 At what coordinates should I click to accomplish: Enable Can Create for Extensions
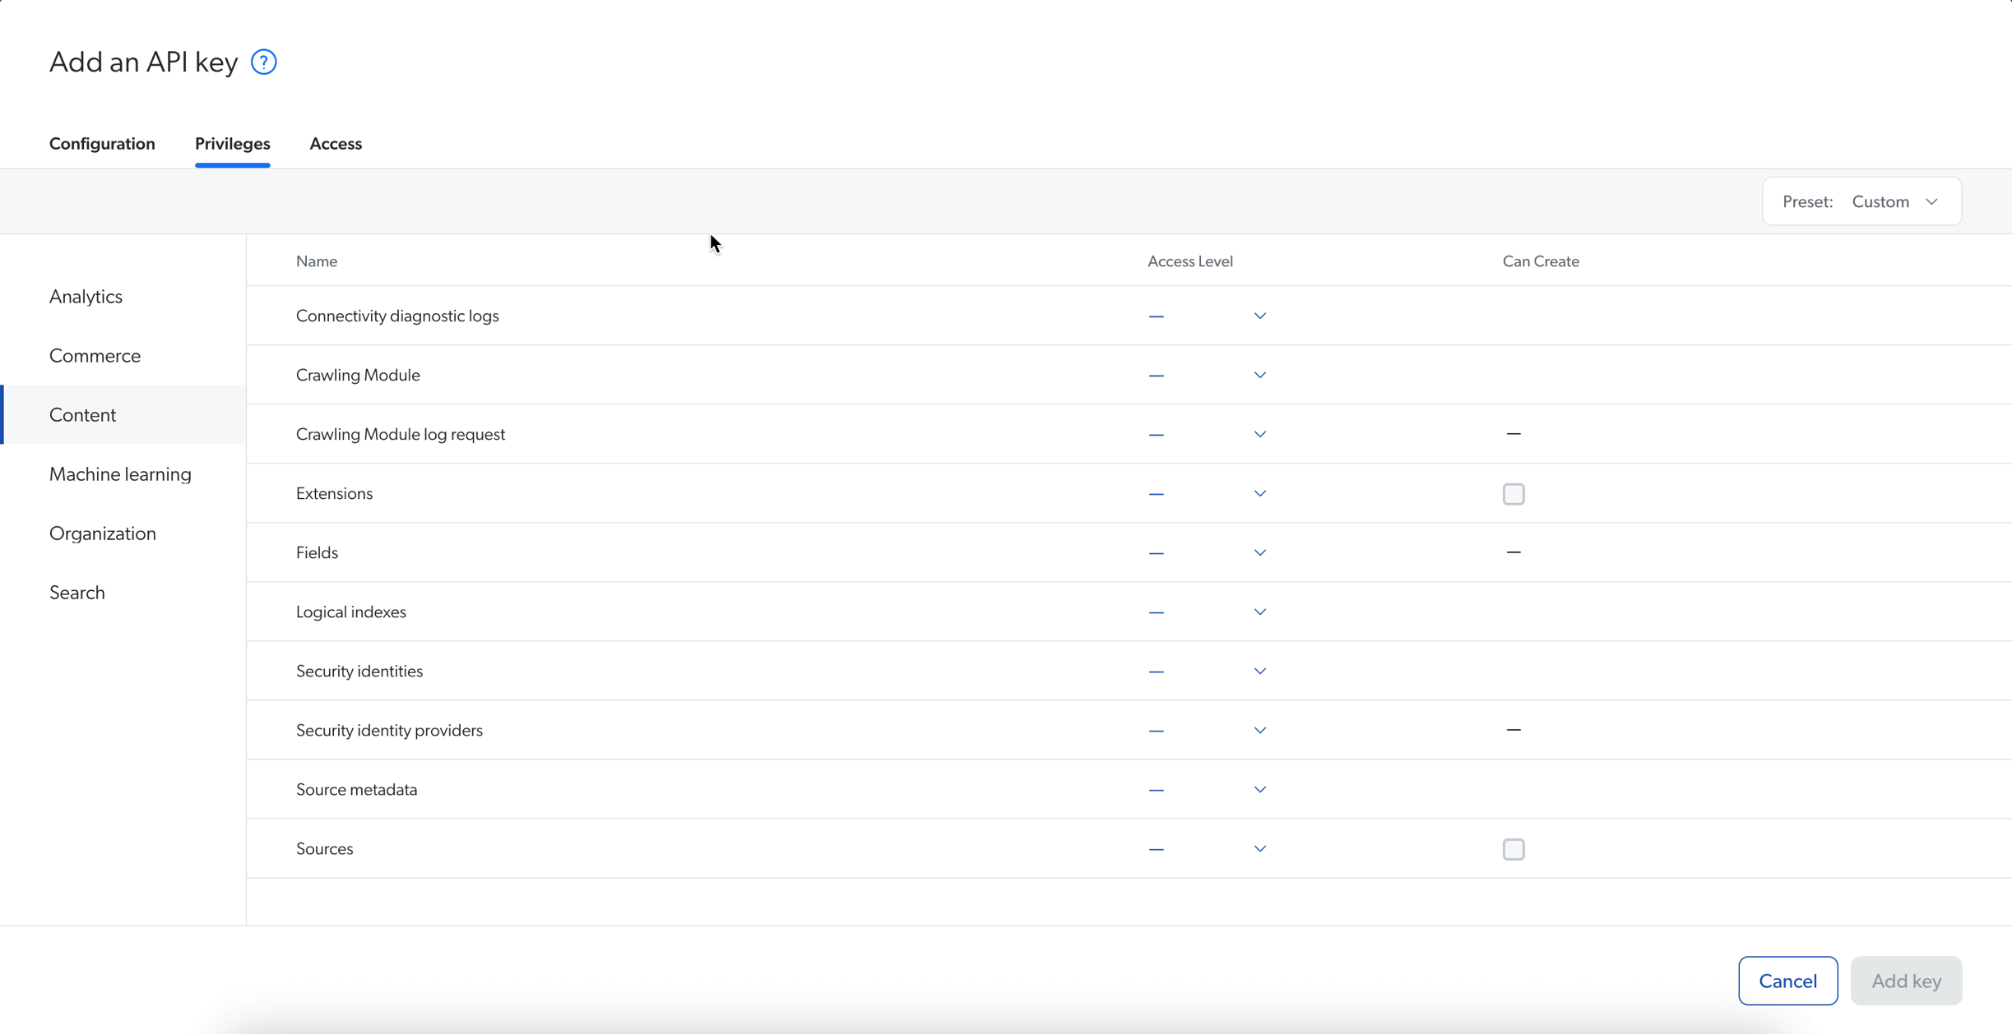click(x=1513, y=494)
